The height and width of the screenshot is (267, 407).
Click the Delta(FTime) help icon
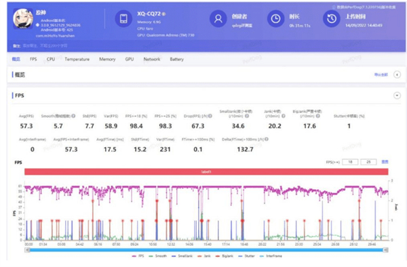tap(267, 139)
